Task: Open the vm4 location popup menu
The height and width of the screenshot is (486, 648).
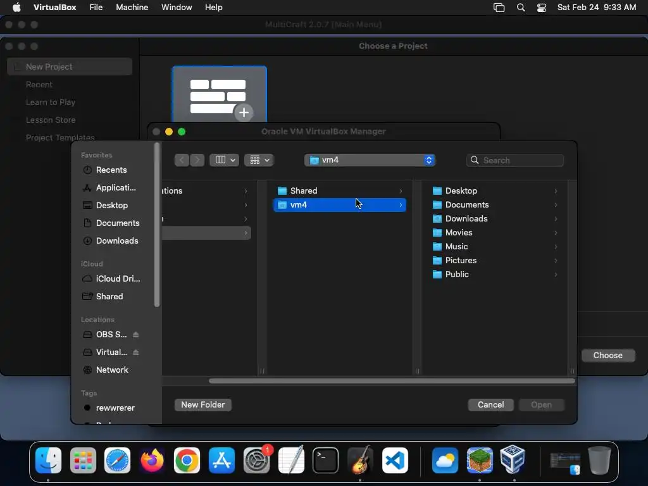Action: [x=370, y=160]
